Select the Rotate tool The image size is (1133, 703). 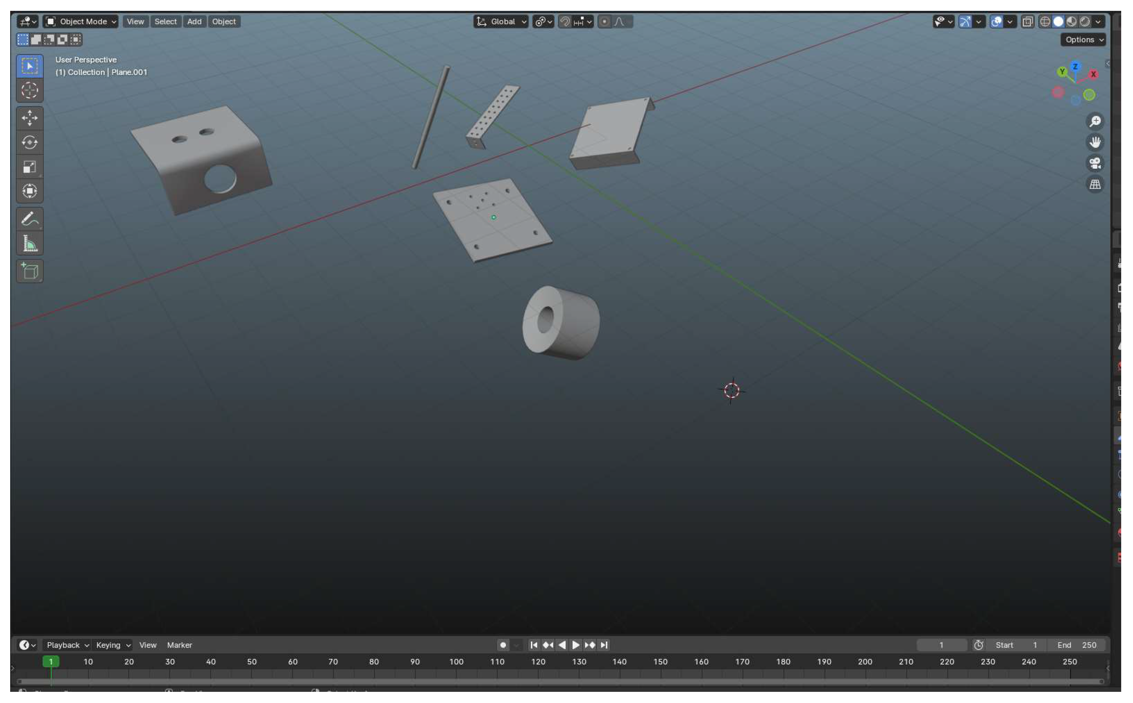click(29, 142)
